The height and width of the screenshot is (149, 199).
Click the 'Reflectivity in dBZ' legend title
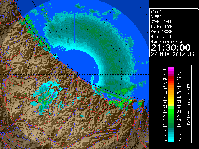(189, 104)
